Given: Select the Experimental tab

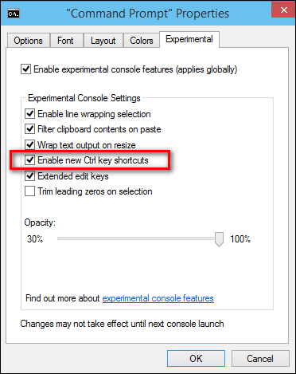Looking at the screenshot, I should [189, 39].
